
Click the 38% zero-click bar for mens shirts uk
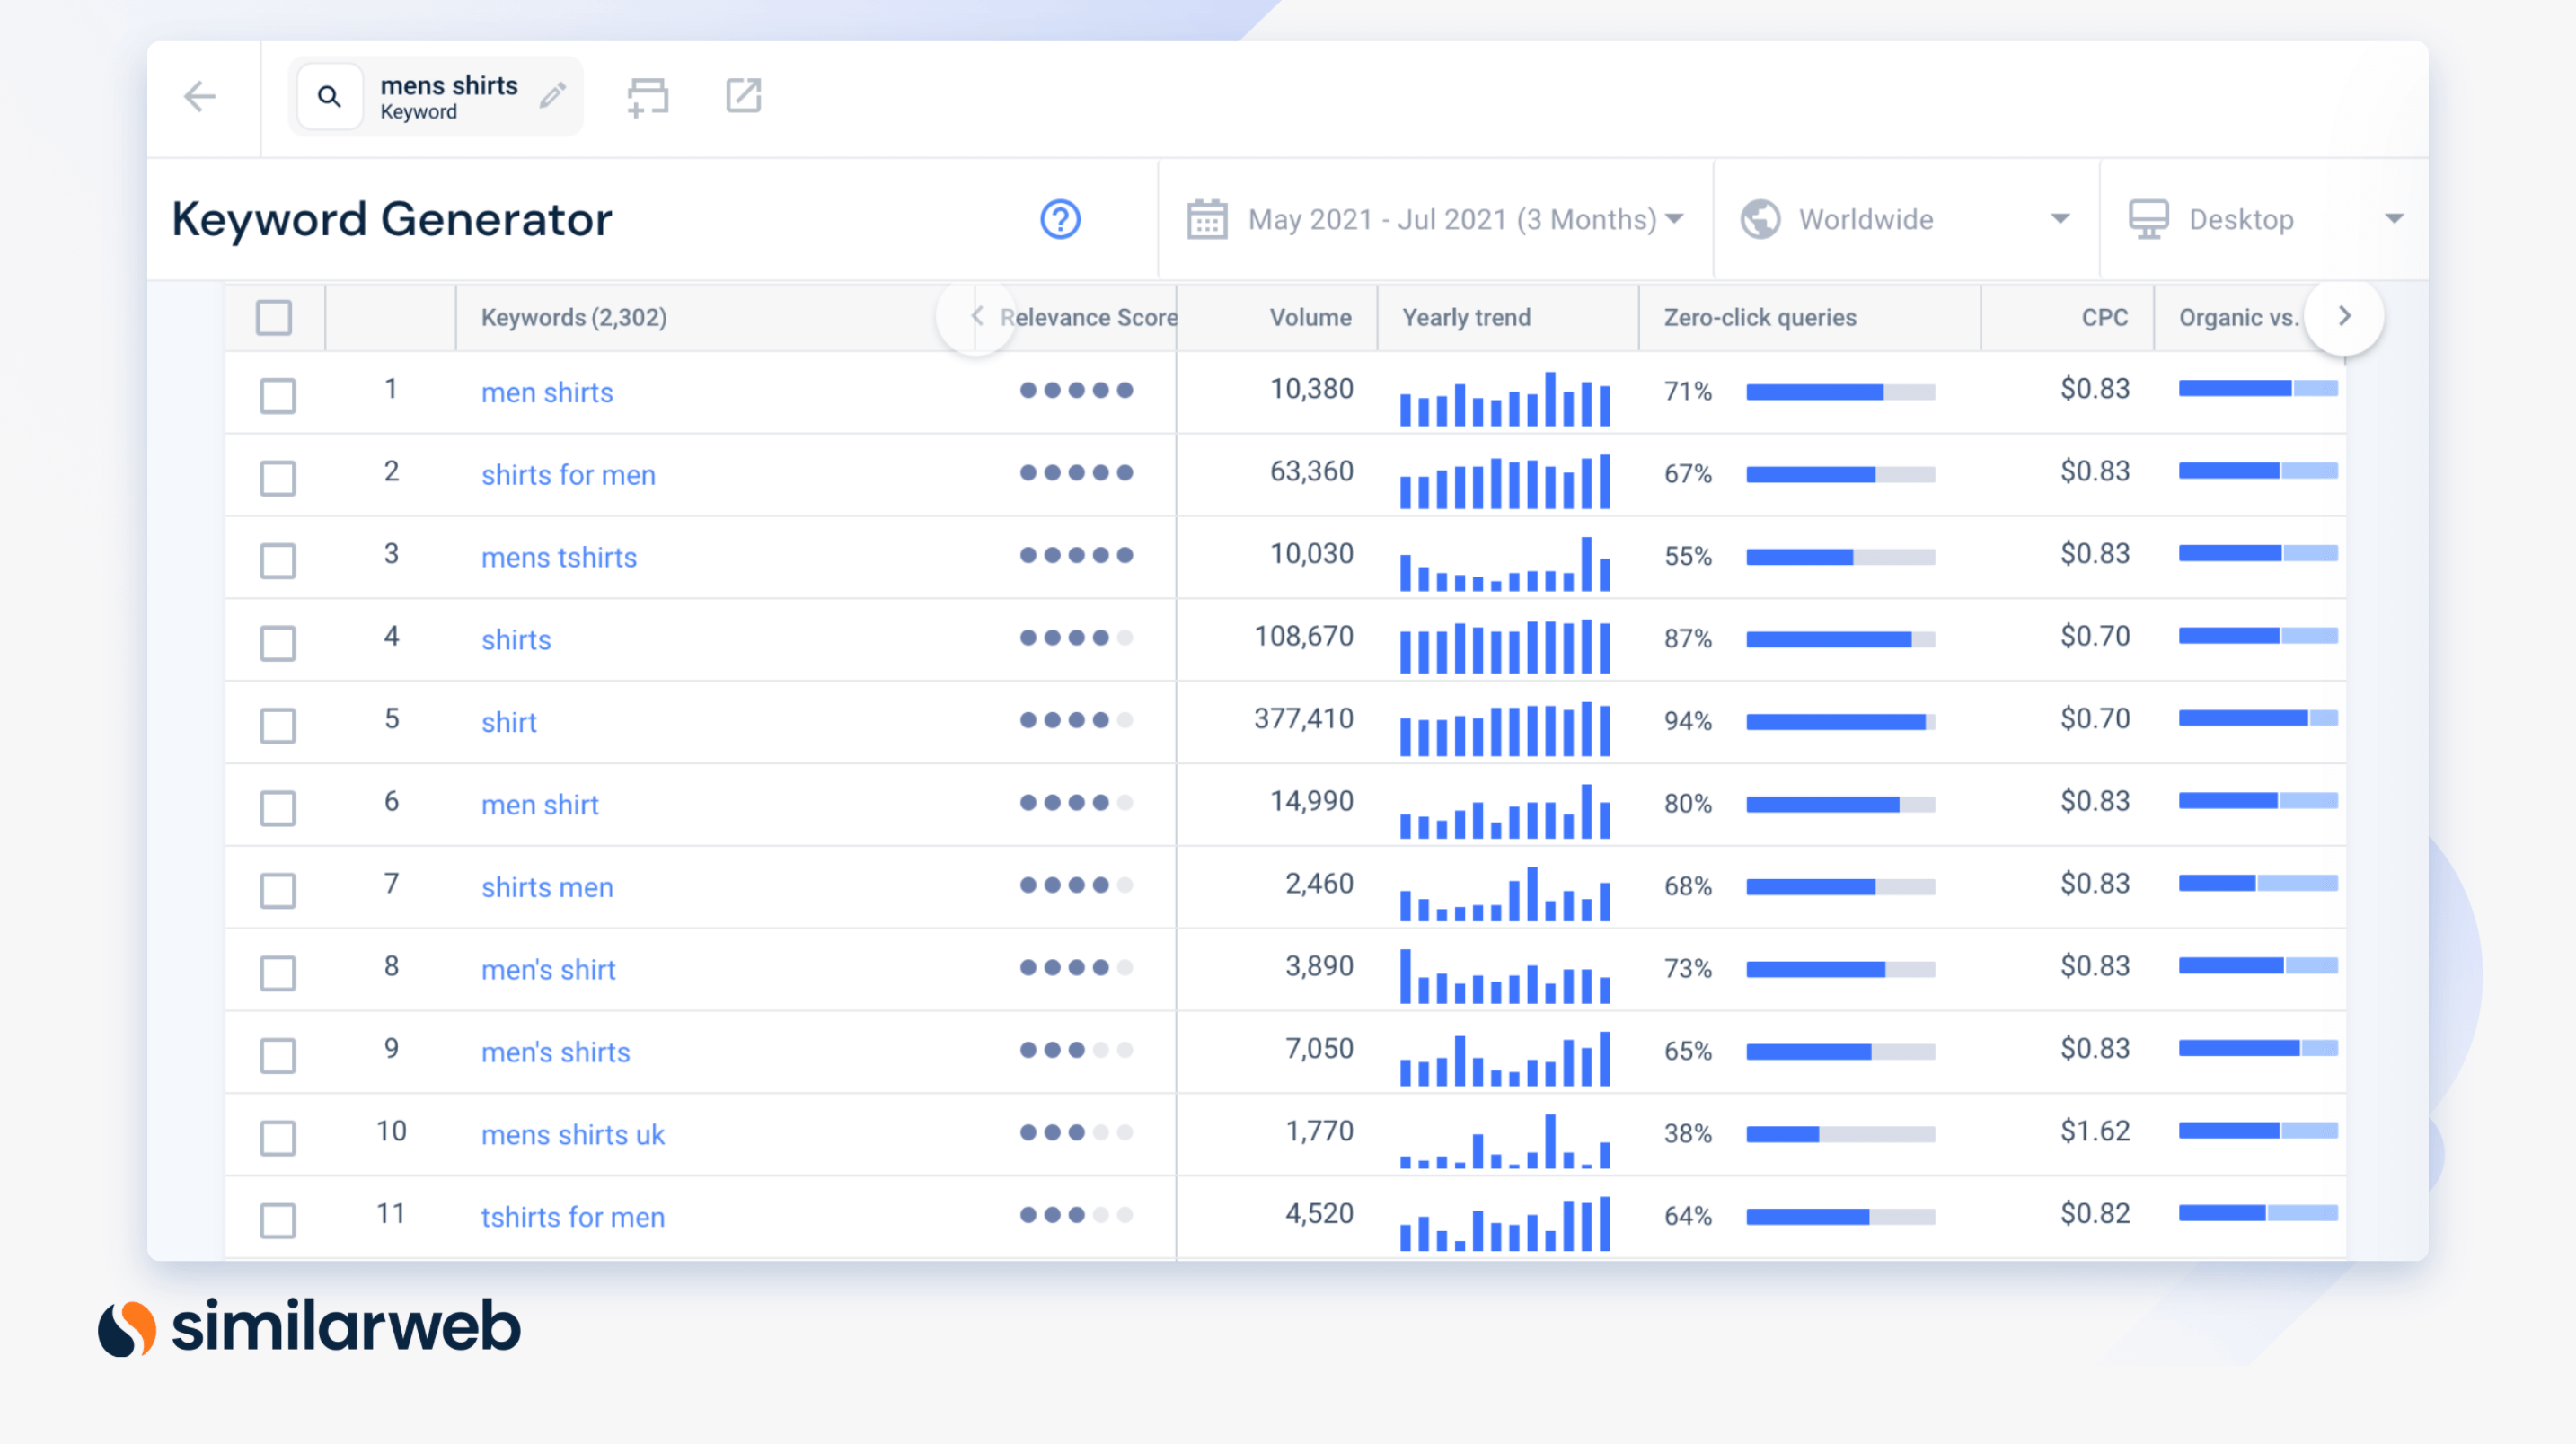click(1841, 1135)
